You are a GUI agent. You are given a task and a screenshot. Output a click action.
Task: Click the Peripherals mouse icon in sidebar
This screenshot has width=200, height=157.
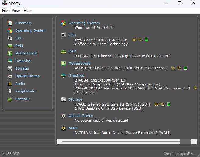point(10,91)
